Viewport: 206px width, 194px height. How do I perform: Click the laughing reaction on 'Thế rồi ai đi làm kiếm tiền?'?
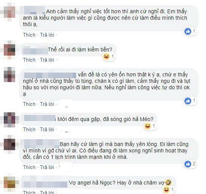tap(106, 57)
